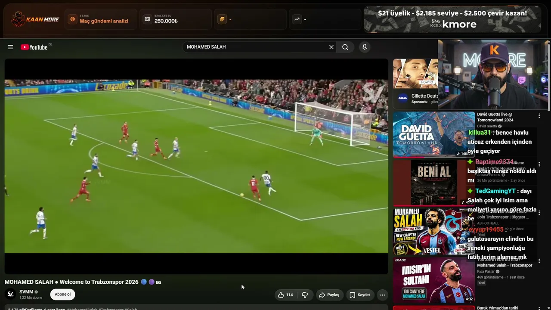Go to the YouTube home logo

[34, 47]
